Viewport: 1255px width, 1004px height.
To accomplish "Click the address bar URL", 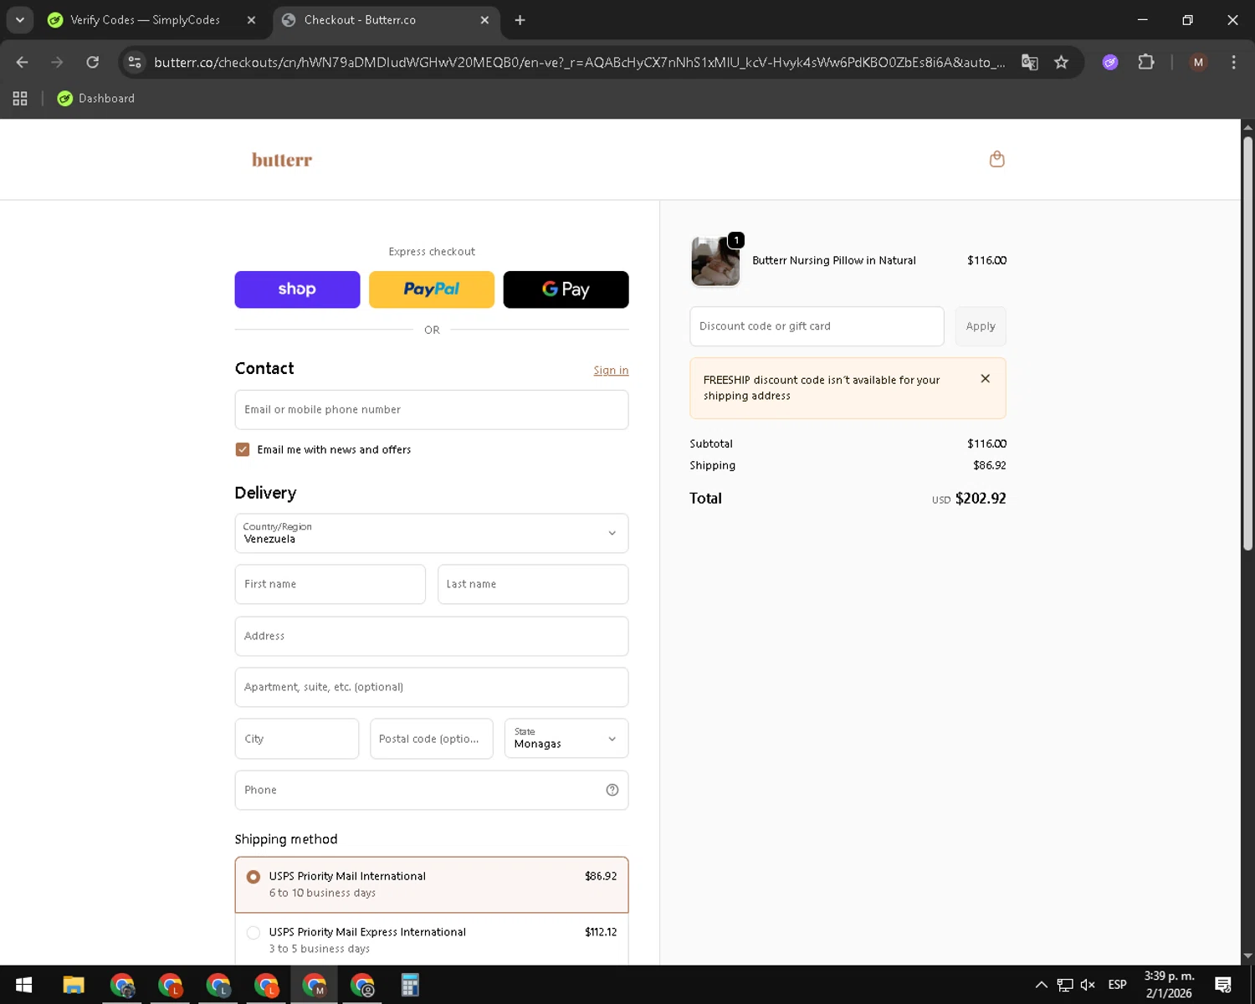I will [x=579, y=63].
